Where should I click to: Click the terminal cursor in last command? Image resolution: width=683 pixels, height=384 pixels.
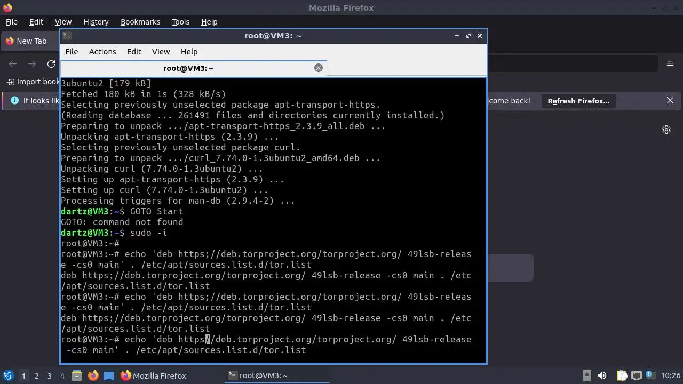coord(208,339)
